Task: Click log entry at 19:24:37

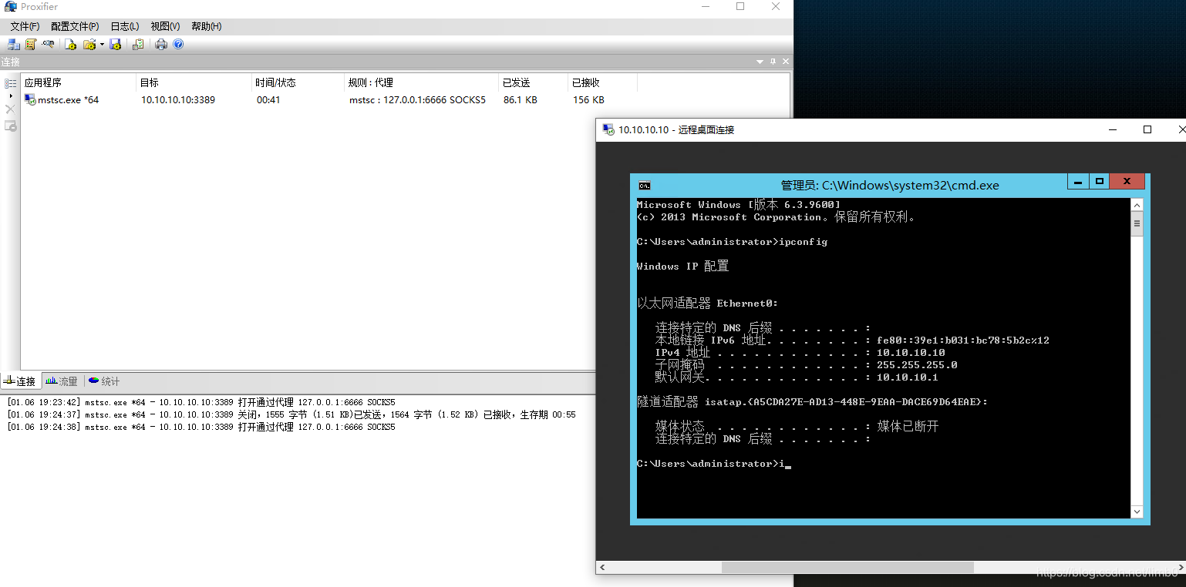Action: click(291, 414)
